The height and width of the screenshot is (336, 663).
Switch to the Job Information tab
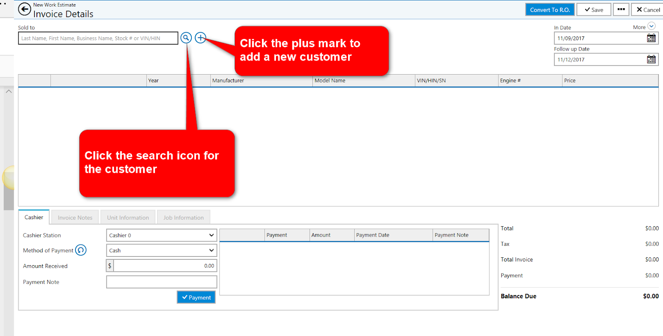click(x=183, y=218)
